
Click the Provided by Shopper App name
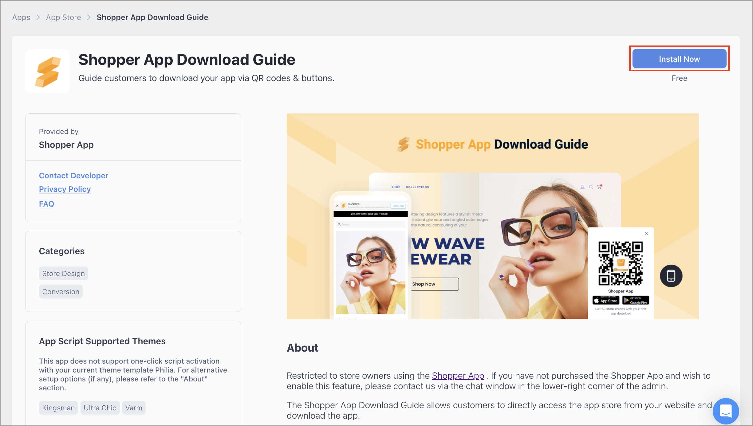pos(66,145)
